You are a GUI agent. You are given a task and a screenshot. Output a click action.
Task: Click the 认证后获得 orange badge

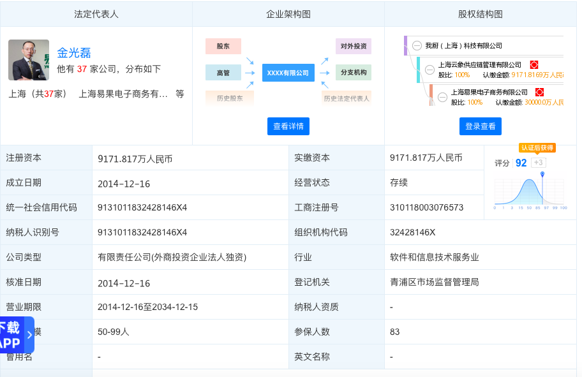tap(537, 147)
